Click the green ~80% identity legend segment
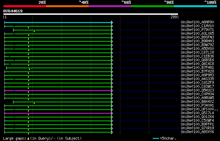The image size is (220, 141). [x=153, y=6]
